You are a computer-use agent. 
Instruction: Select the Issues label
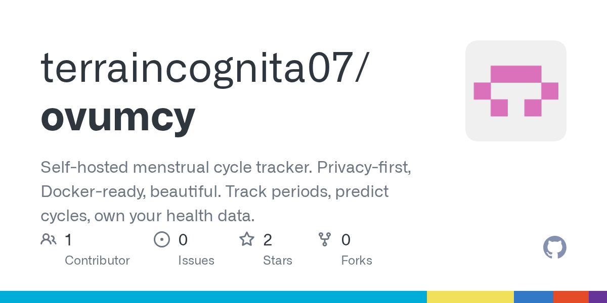coord(196,261)
